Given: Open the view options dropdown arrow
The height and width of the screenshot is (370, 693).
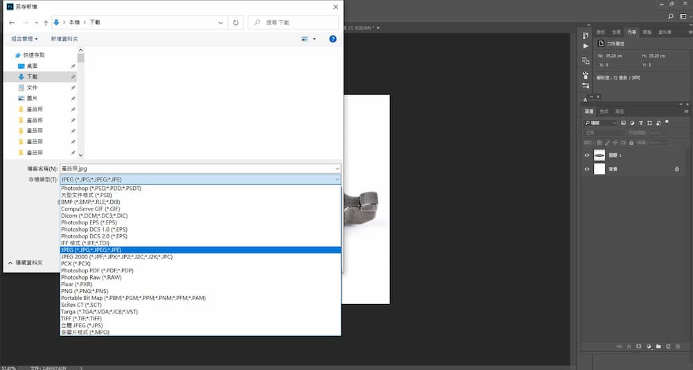Looking at the screenshot, I should tap(314, 39).
